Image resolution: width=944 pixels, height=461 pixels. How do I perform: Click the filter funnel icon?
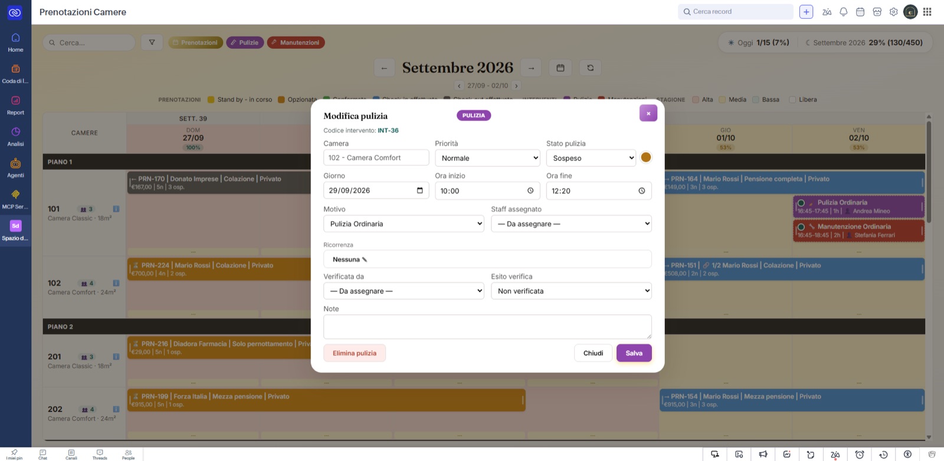[x=152, y=42]
